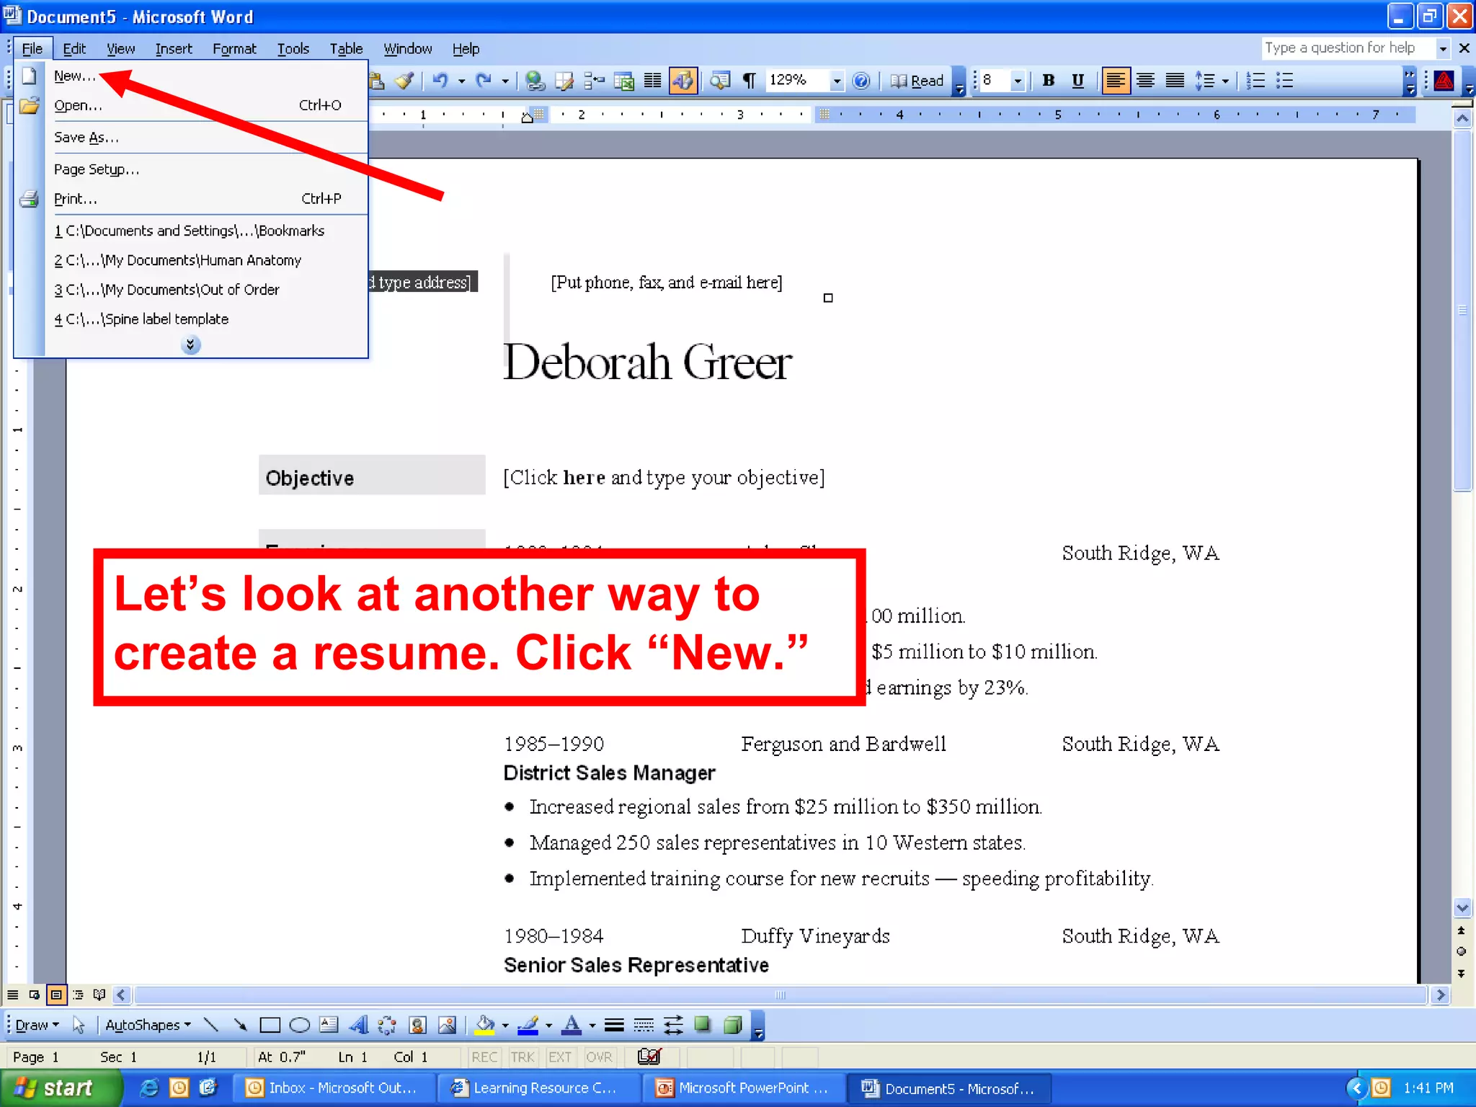This screenshot has width=1476, height=1107.
Task: Open recent file Human Anatomy
Action: click(x=192, y=260)
